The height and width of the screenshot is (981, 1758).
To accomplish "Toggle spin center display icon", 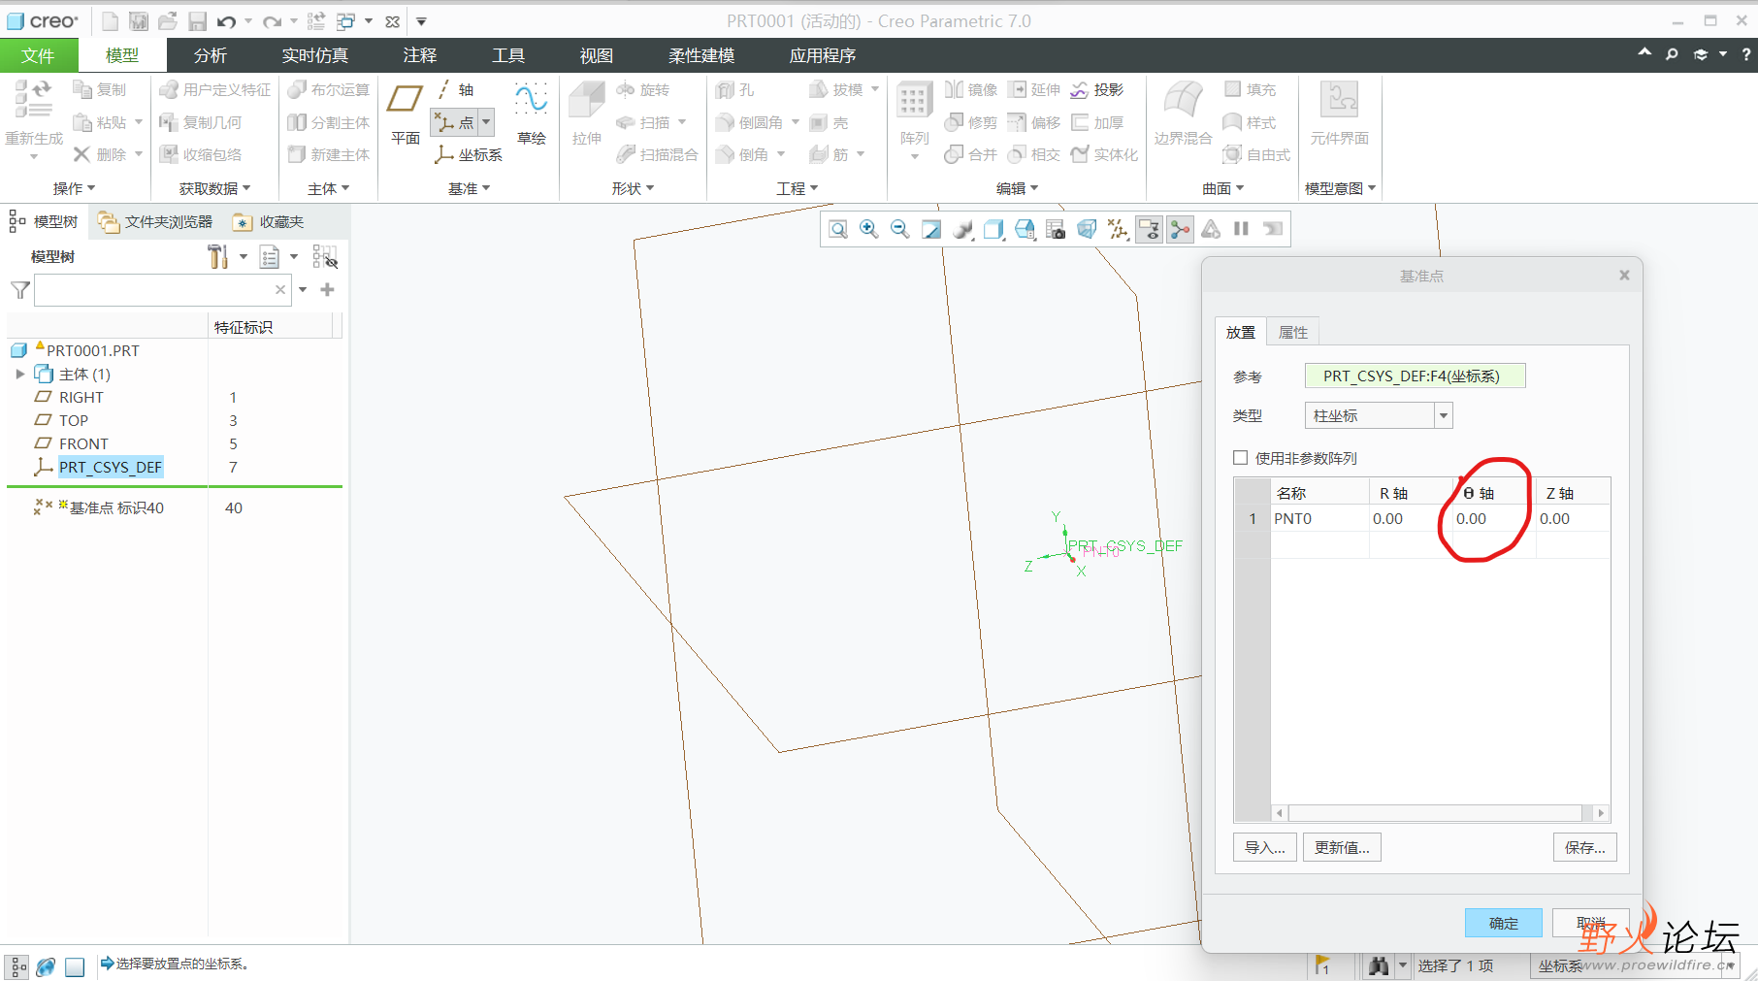I will (1180, 229).
